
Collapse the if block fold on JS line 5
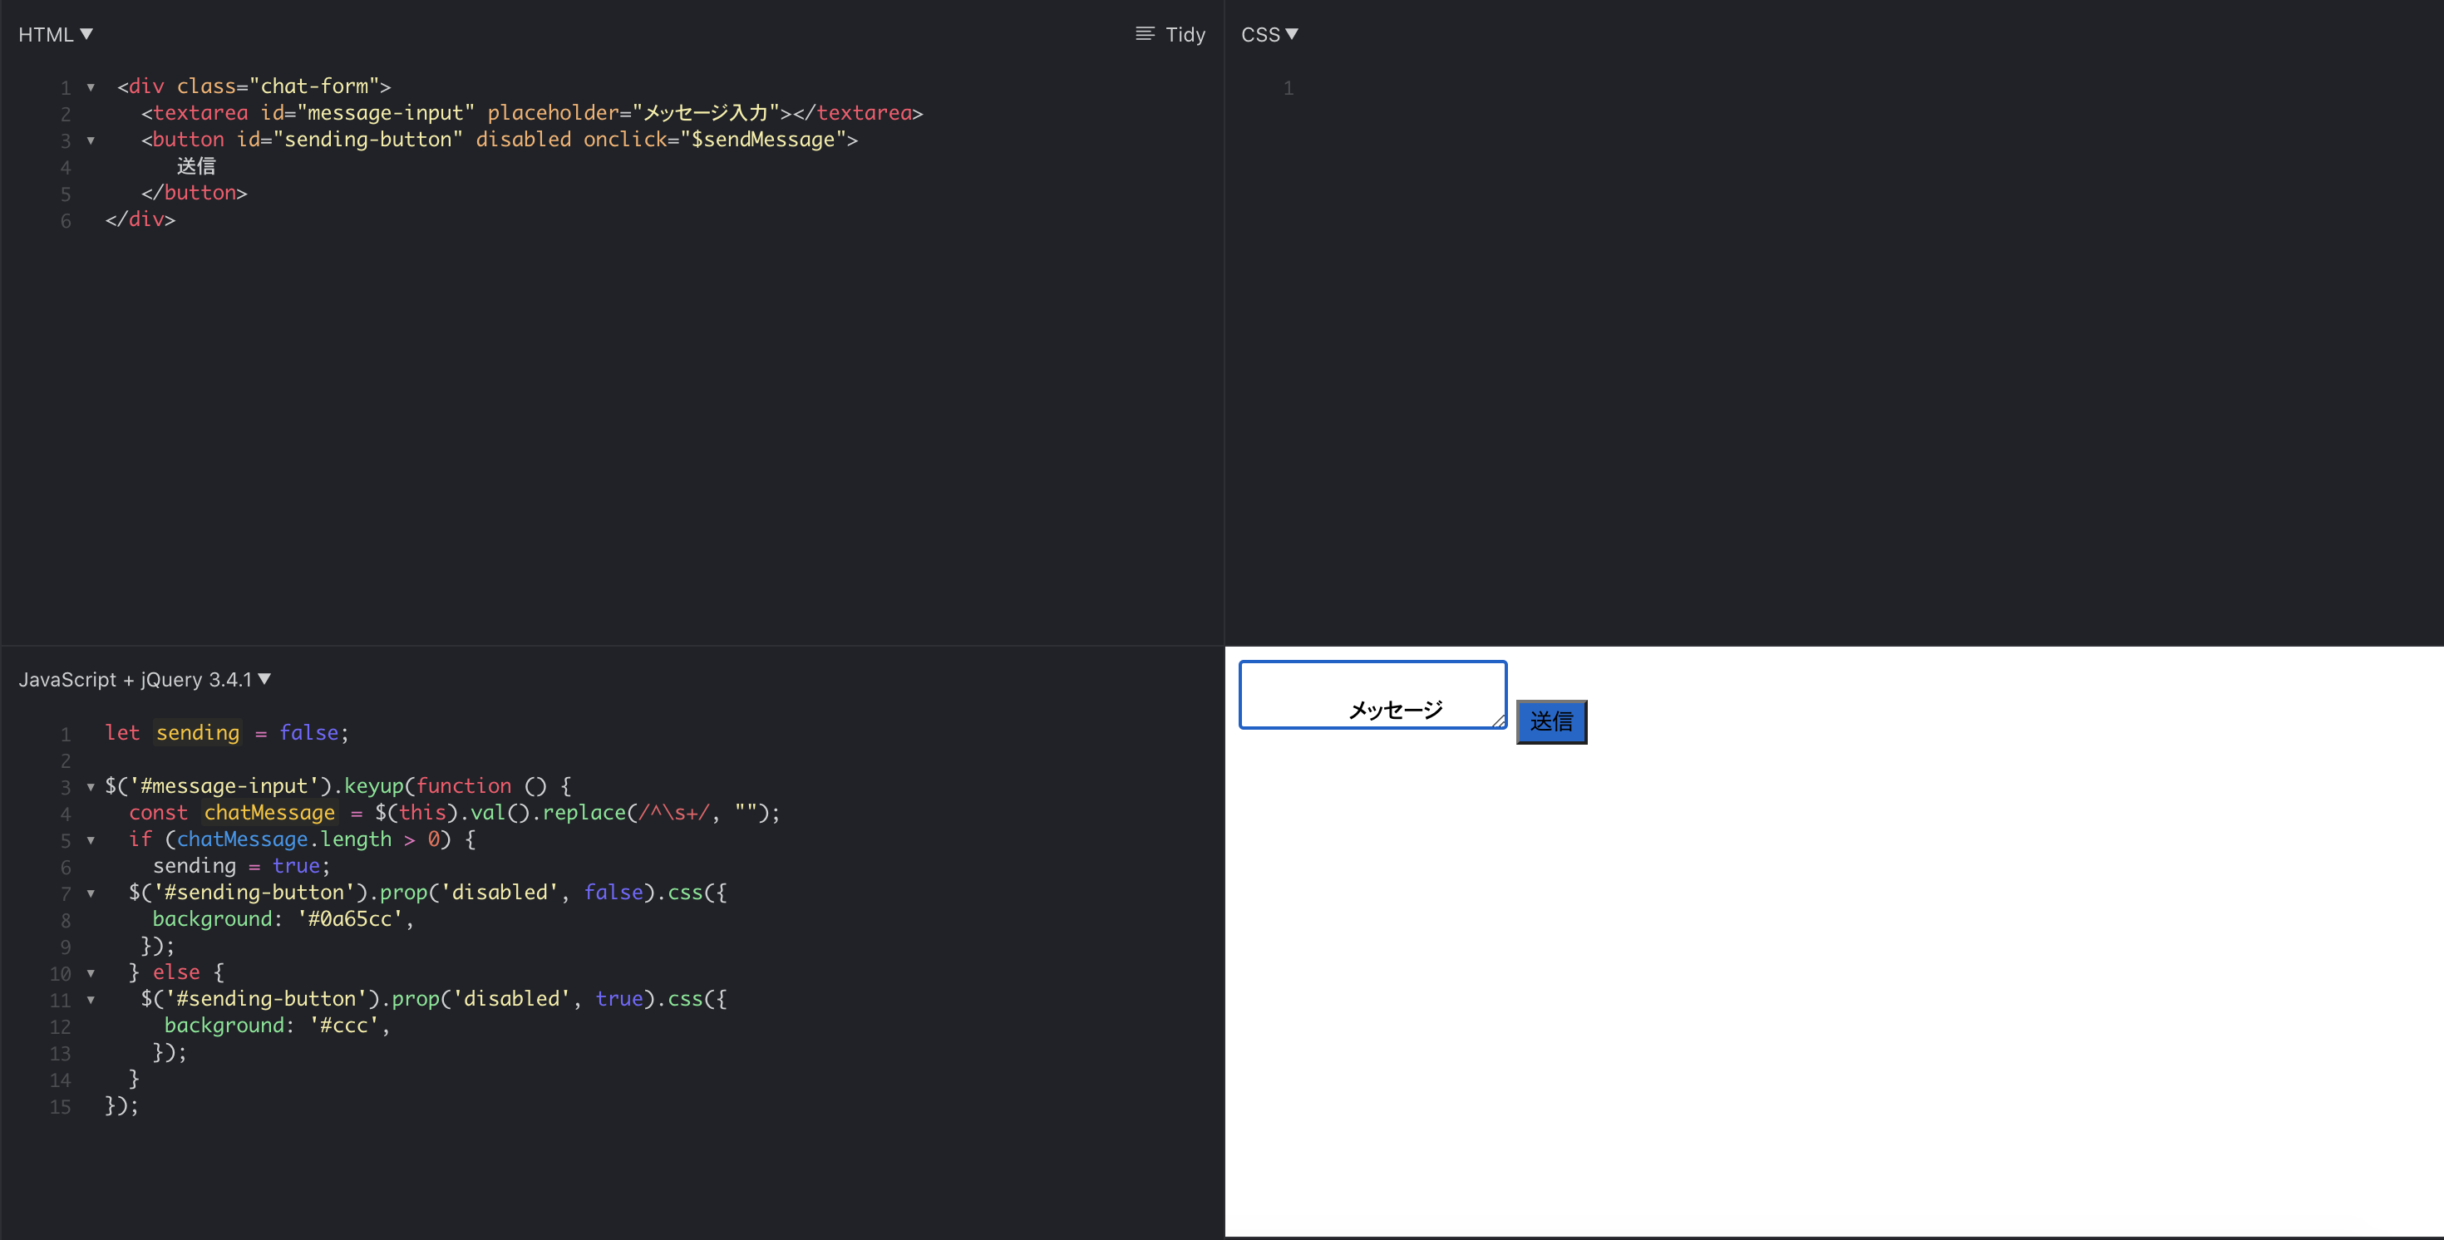tap(91, 839)
